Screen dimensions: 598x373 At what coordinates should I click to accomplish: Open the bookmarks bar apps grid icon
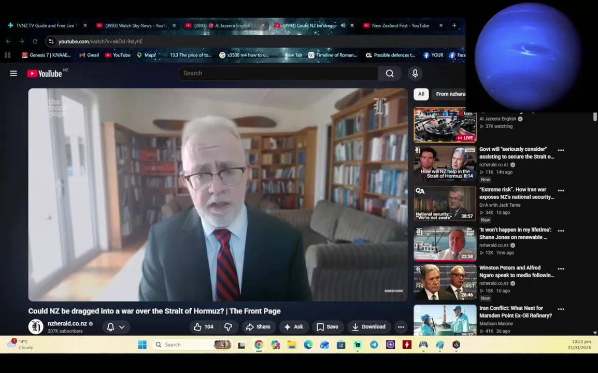7,55
